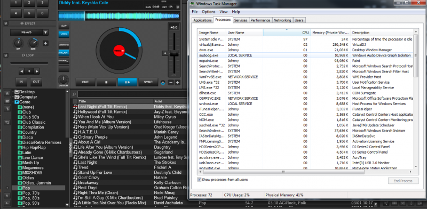Click the magnifier search icon
The height and width of the screenshot is (209, 427).
click(74, 94)
